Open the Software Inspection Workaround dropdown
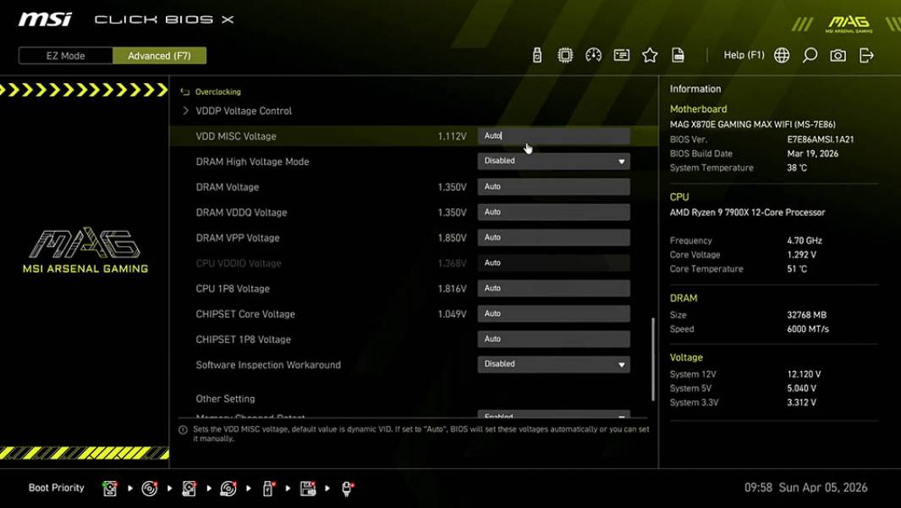Image resolution: width=901 pixels, height=508 pixels. coord(553,363)
